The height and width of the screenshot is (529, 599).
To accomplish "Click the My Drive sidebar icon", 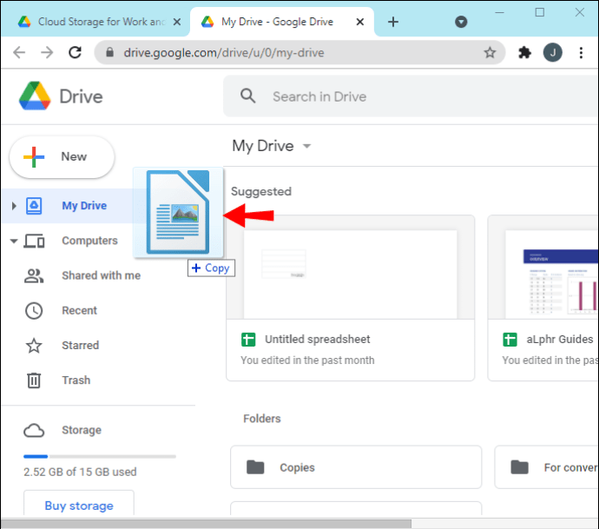I will coord(34,206).
